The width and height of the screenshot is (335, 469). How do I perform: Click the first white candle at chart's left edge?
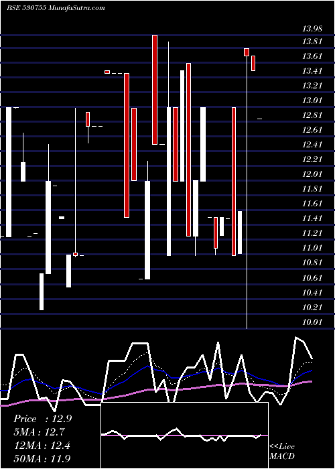(x=9, y=172)
